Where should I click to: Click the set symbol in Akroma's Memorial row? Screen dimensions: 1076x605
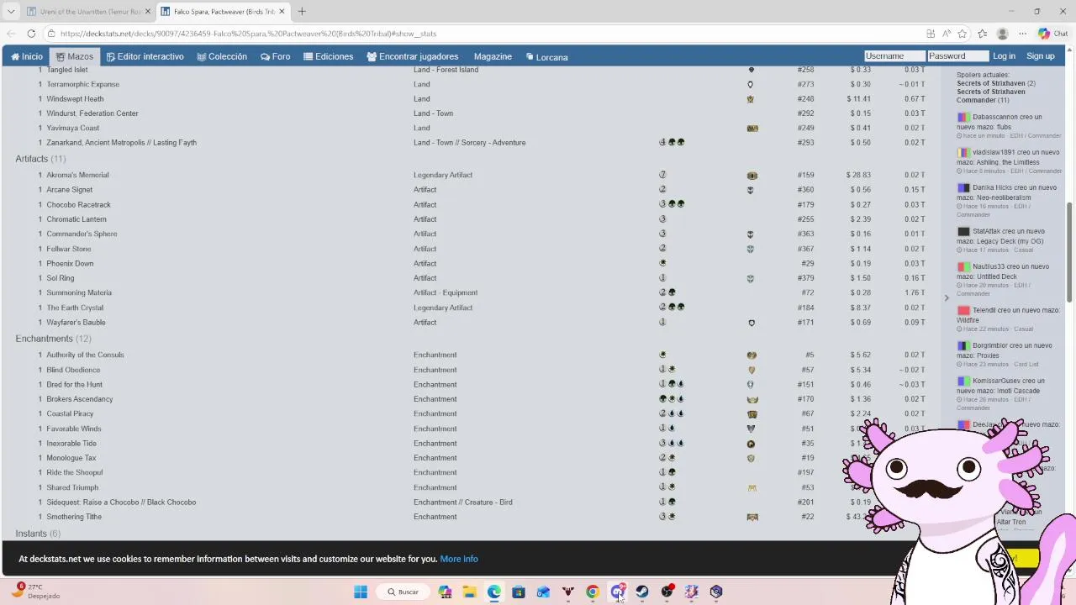pyautogui.click(x=752, y=176)
